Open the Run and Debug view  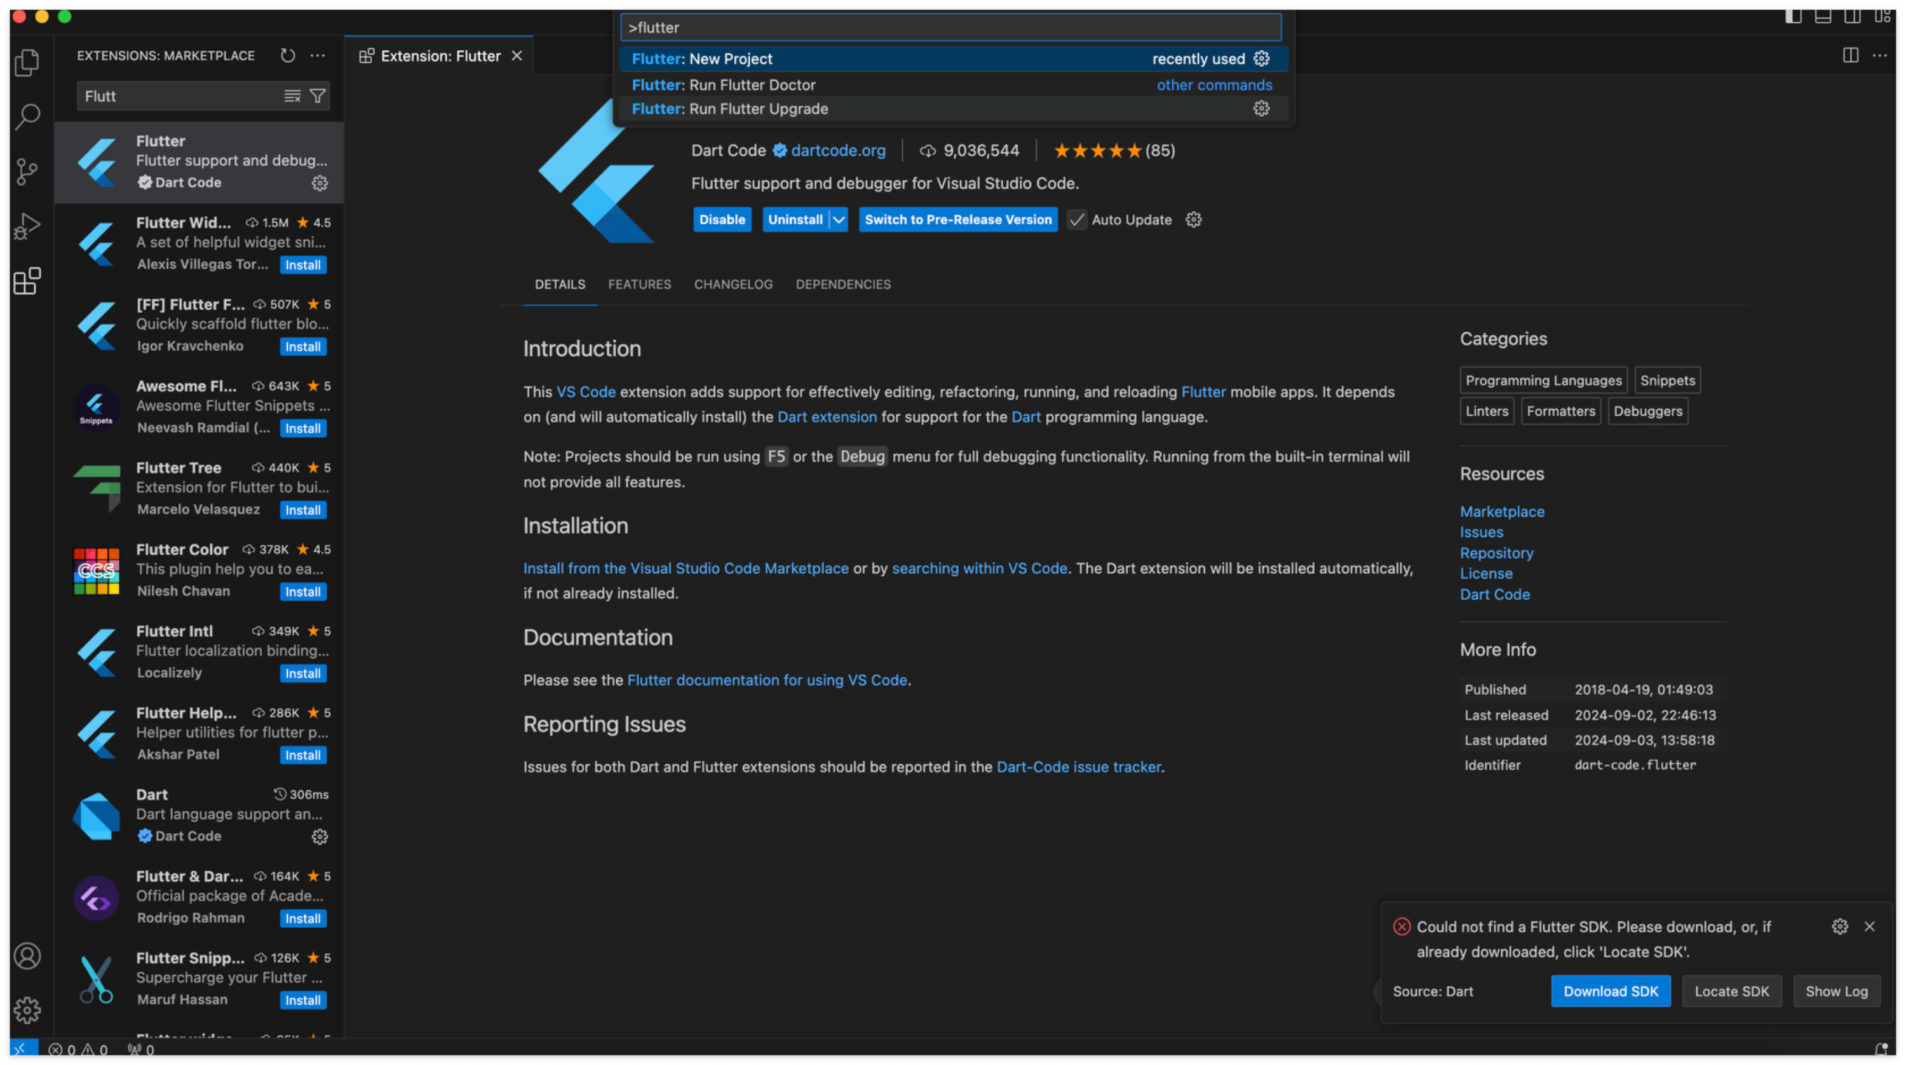pyautogui.click(x=27, y=226)
